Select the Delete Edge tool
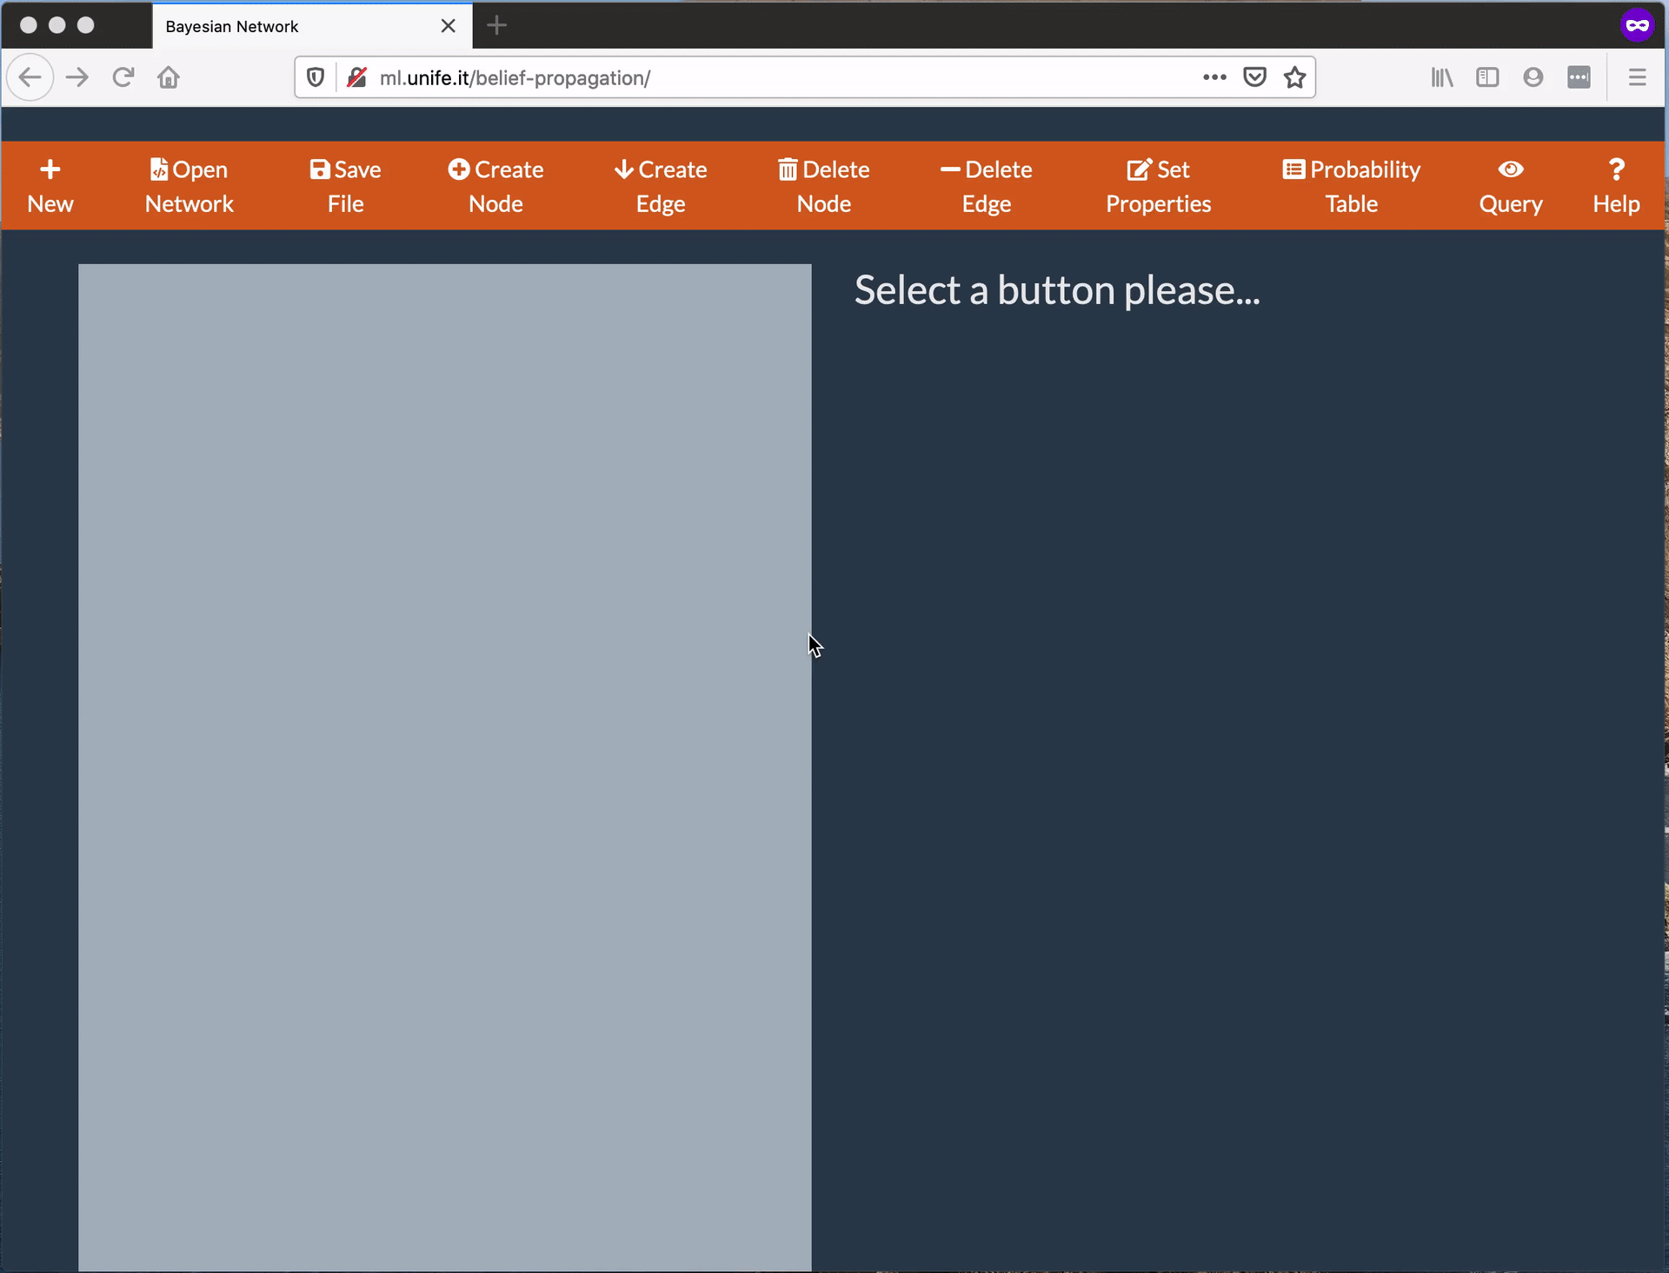Viewport: 1669px width, 1273px height. (x=986, y=186)
